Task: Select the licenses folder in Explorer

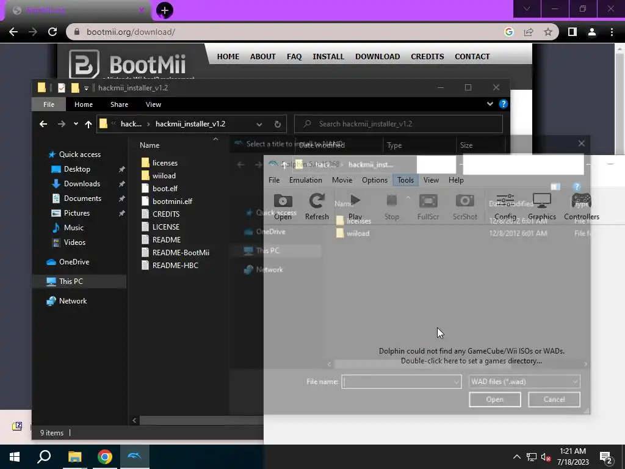Action: (x=159, y=162)
